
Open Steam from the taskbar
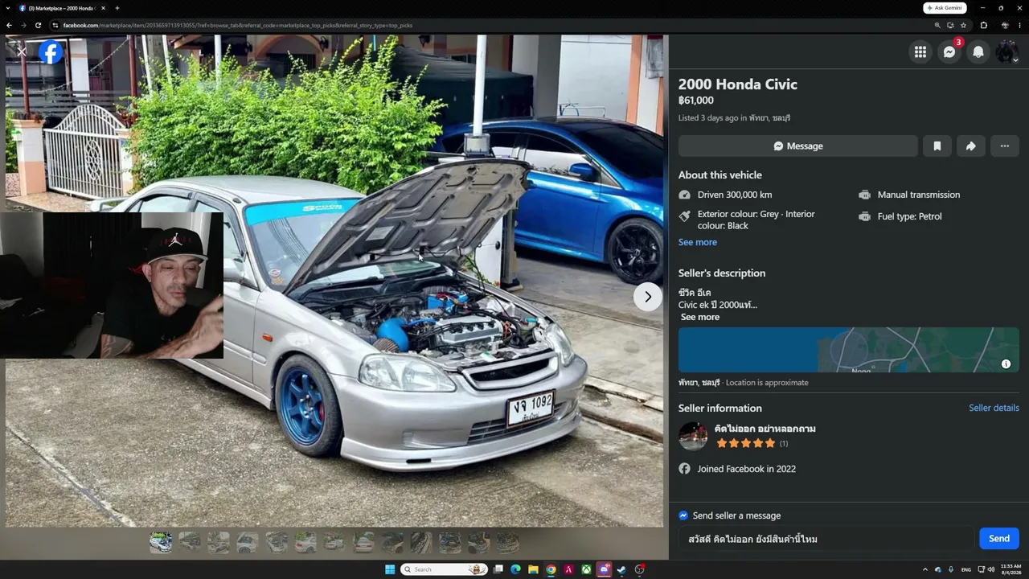click(x=622, y=569)
